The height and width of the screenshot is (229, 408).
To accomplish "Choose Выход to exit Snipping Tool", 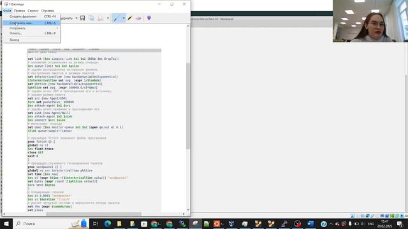I will 31,39.
